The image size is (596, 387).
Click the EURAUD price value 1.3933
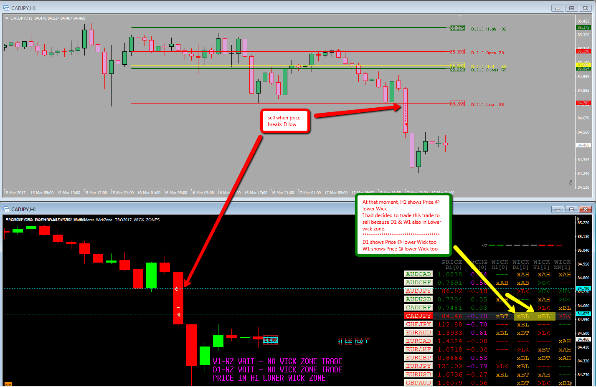(x=450, y=333)
